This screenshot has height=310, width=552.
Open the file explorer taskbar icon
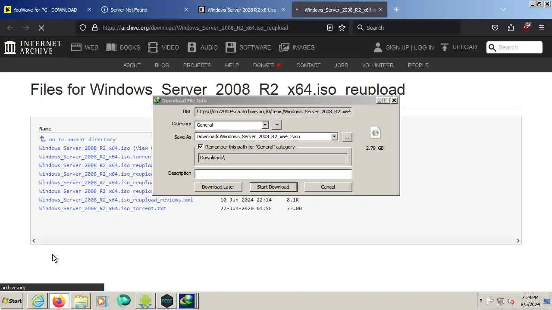tap(80, 301)
